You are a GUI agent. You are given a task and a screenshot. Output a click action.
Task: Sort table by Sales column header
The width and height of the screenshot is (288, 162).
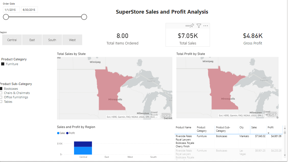[x=254, y=127]
